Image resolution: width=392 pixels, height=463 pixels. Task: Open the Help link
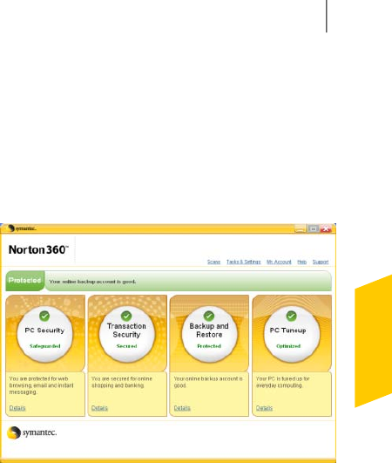click(x=301, y=262)
